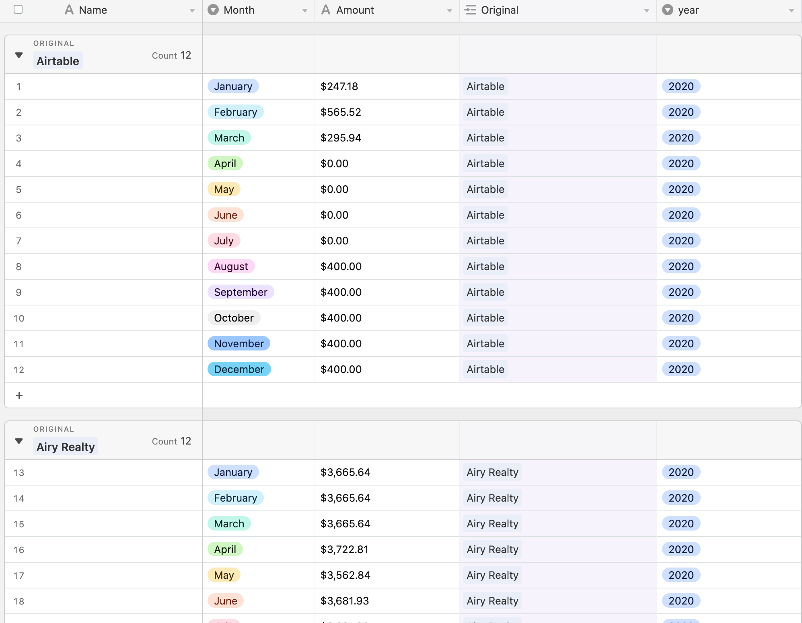The height and width of the screenshot is (623, 802).
Task: Add a record to the Airtable group
Action: coord(19,396)
